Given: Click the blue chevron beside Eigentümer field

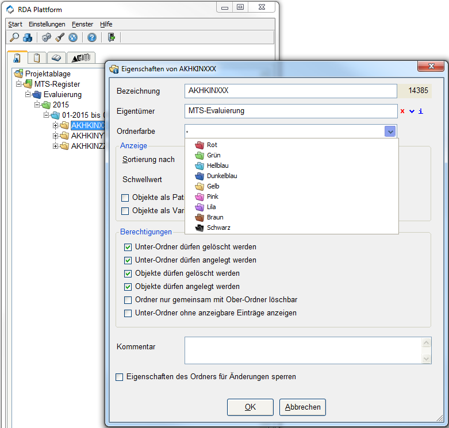Looking at the screenshot, I should tap(412, 111).
